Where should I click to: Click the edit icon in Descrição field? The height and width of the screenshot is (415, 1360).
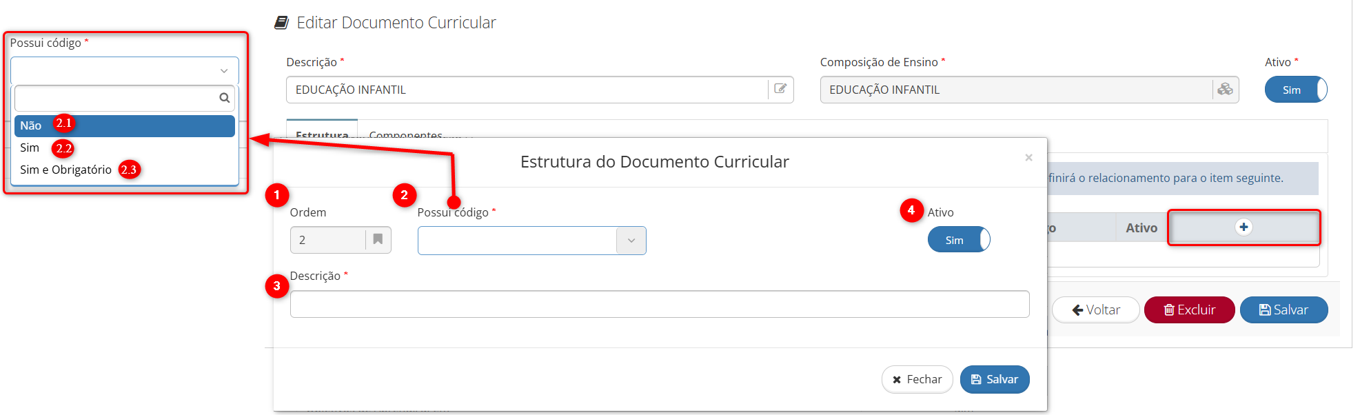click(780, 89)
